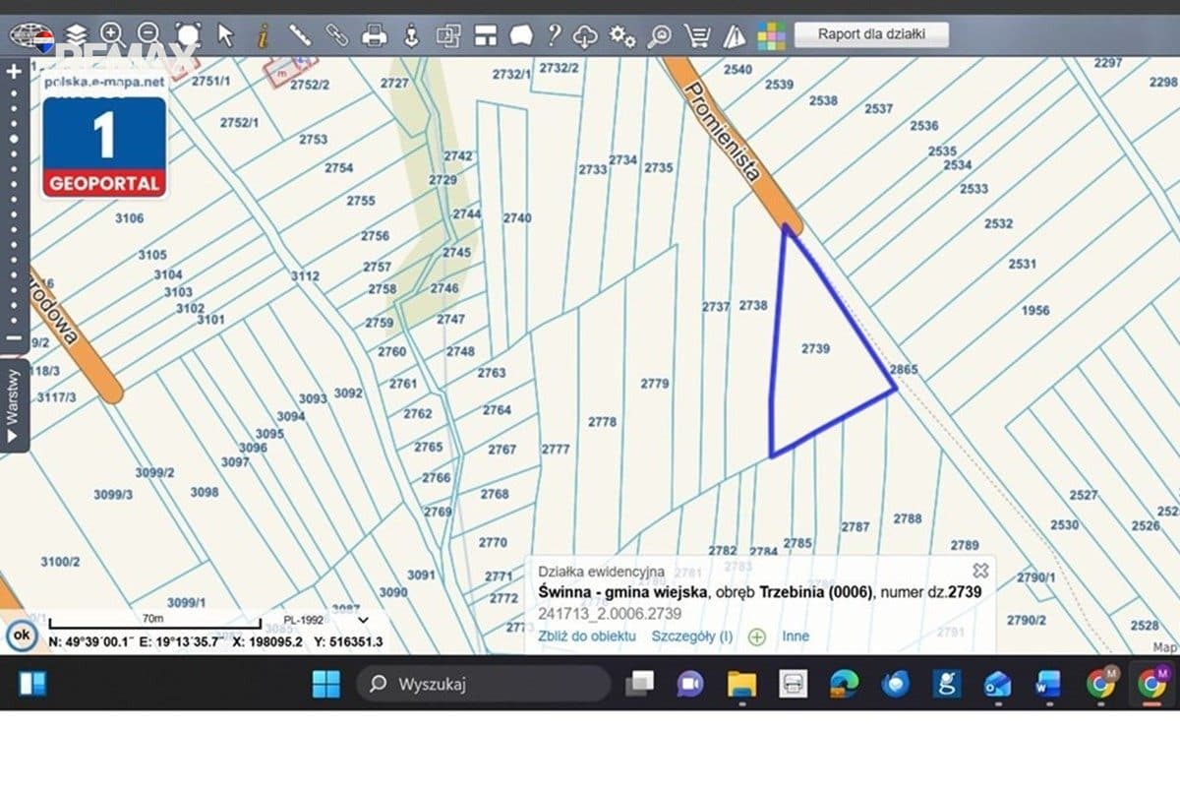The height and width of the screenshot is (787, 1180).
Task: Click the warning triangle icon in toolbar
Action: pyautogui.click(x=735, y=36)
